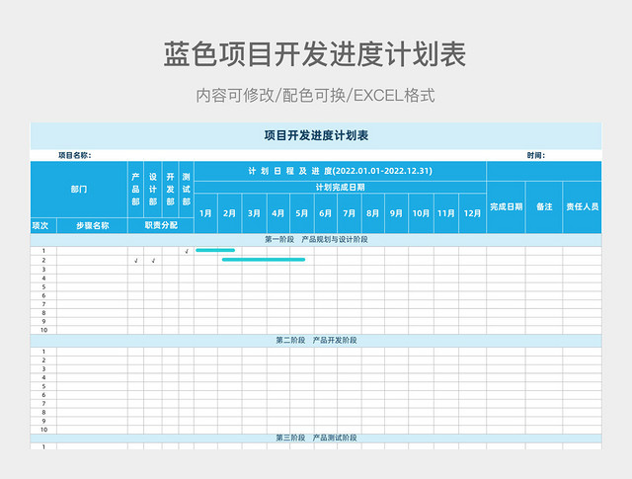Select the 7月 month header
Image resolution: width=632 pixels, height=479 pixels.
pyautogui.click(x=350, y=213)
